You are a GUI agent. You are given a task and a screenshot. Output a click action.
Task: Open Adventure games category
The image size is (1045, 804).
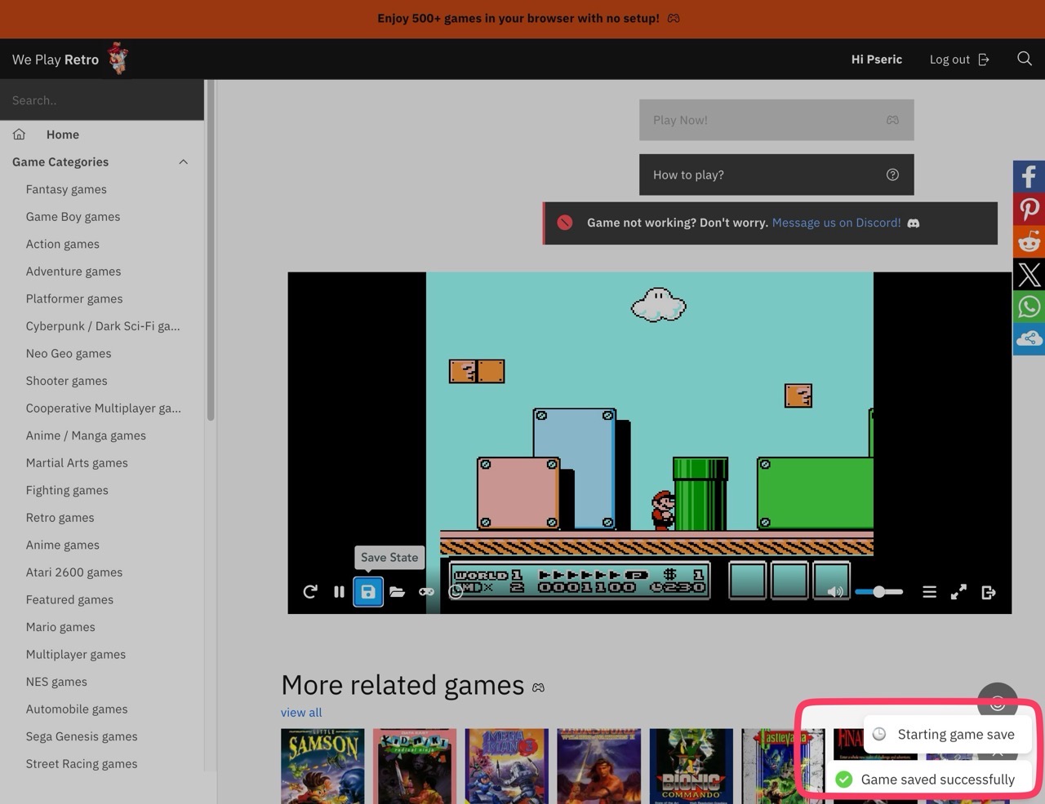pos(73,272)
